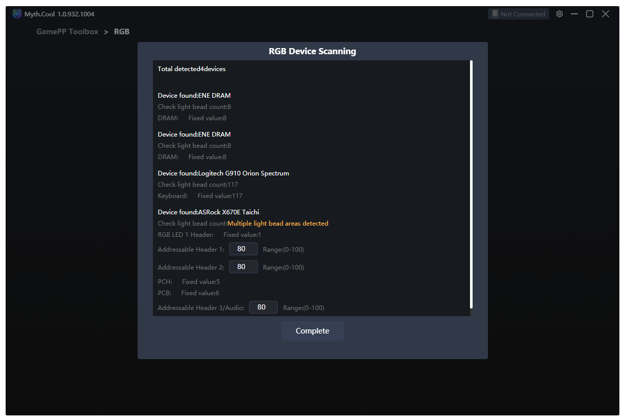This screenshot has height=420, width=625.
Task: Click 'Keyboard: Fixed value:117' line
Action: click(200, 196)
